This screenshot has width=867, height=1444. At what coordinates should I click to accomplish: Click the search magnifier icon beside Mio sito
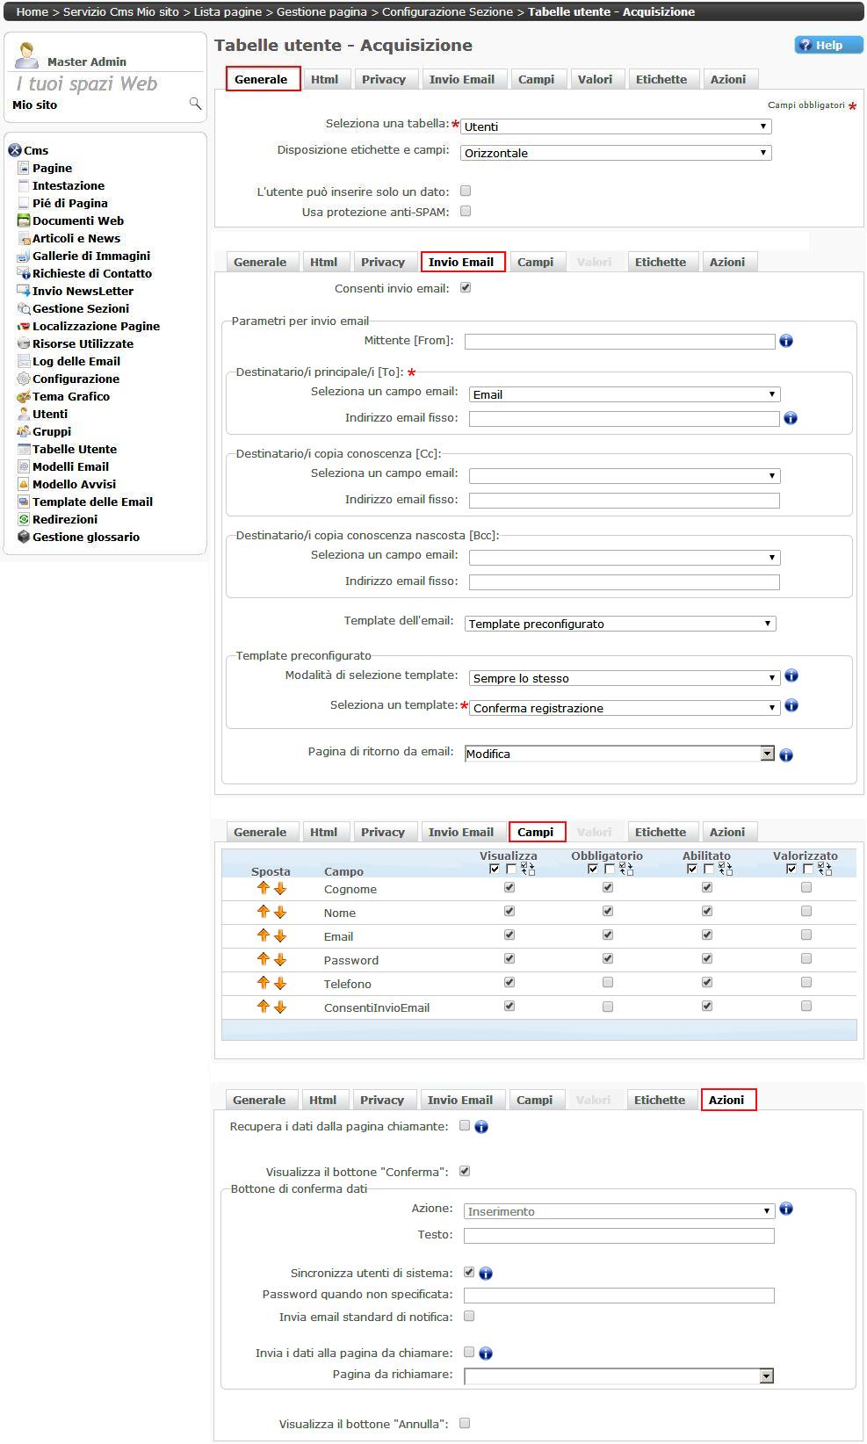pyautogui.click(x=195, y=105)
